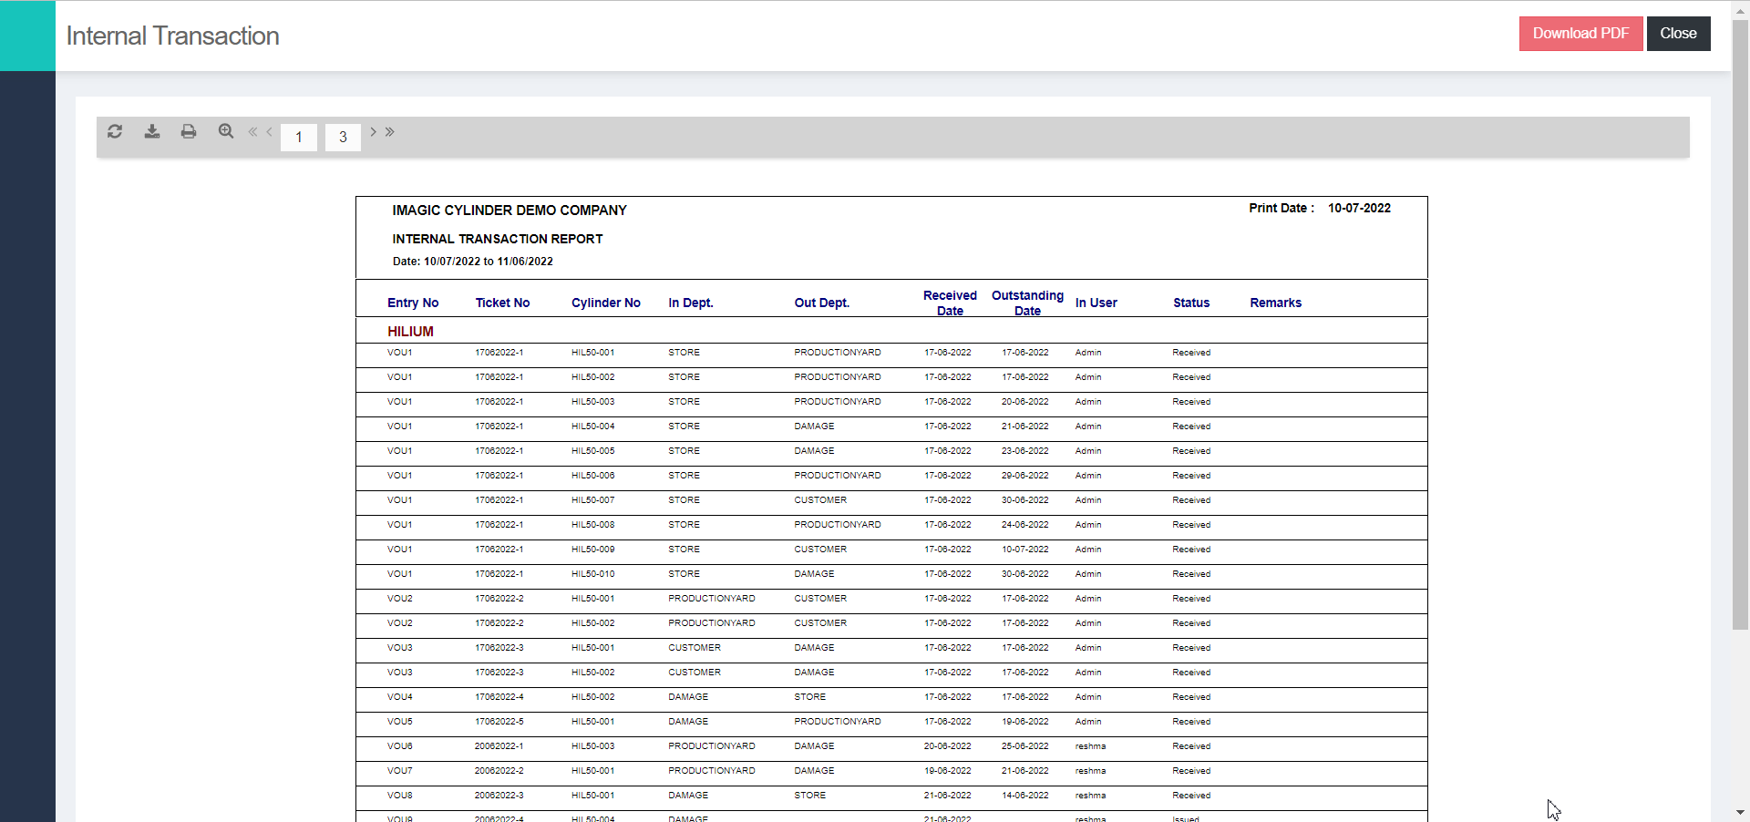
Task: Go to first page double-left arrow
Action: point(253,132)
